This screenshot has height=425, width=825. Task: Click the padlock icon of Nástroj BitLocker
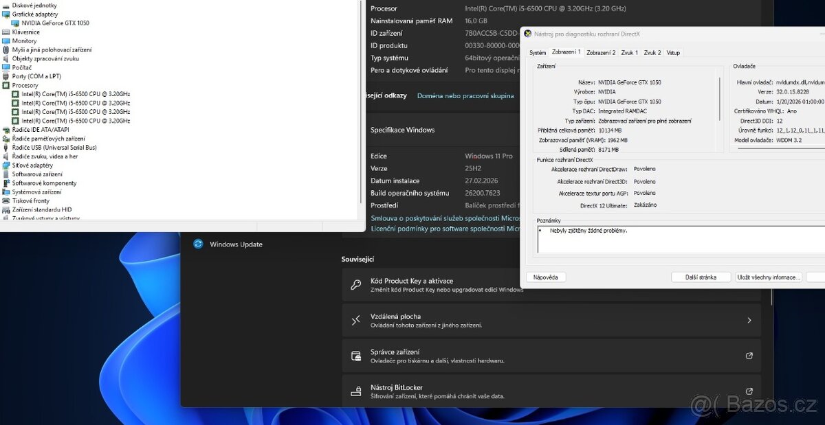tap(356, 391)
